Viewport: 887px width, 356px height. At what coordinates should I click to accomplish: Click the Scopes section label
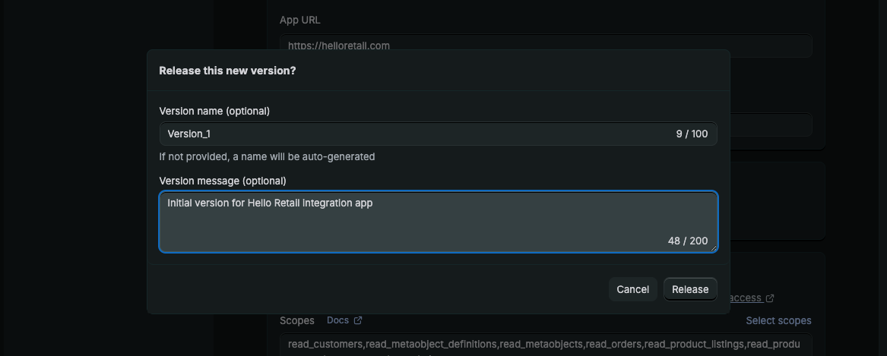point(296,320)
